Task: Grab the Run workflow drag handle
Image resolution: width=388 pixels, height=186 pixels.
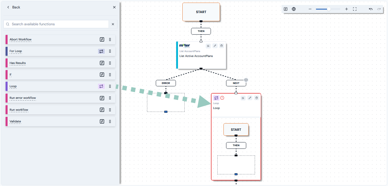Action: pyautogui.click(x=110, y=110)
